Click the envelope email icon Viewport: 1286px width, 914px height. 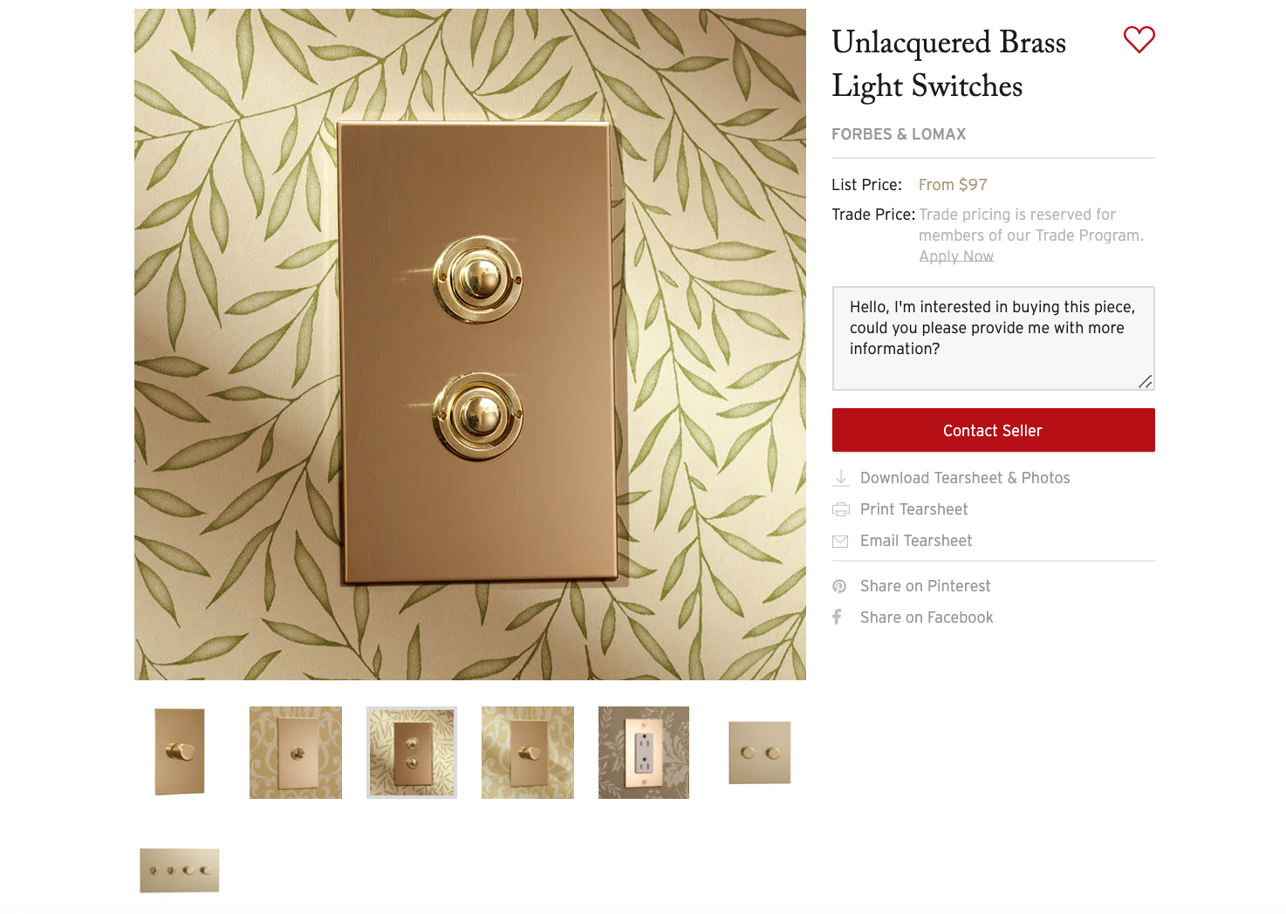click(840, 542)
